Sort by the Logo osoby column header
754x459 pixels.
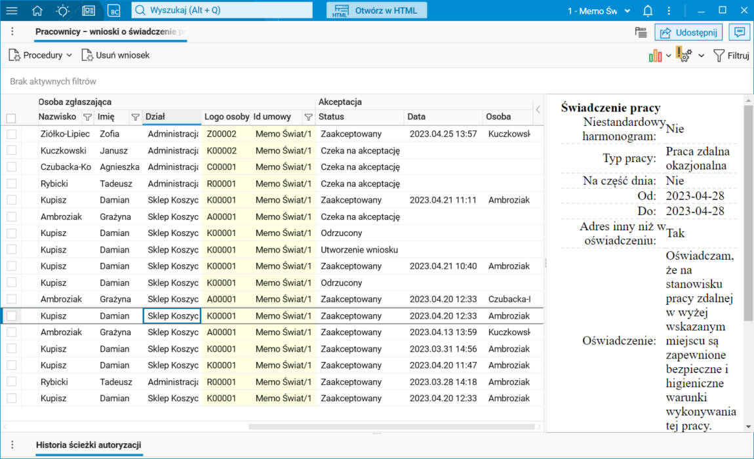226,117
